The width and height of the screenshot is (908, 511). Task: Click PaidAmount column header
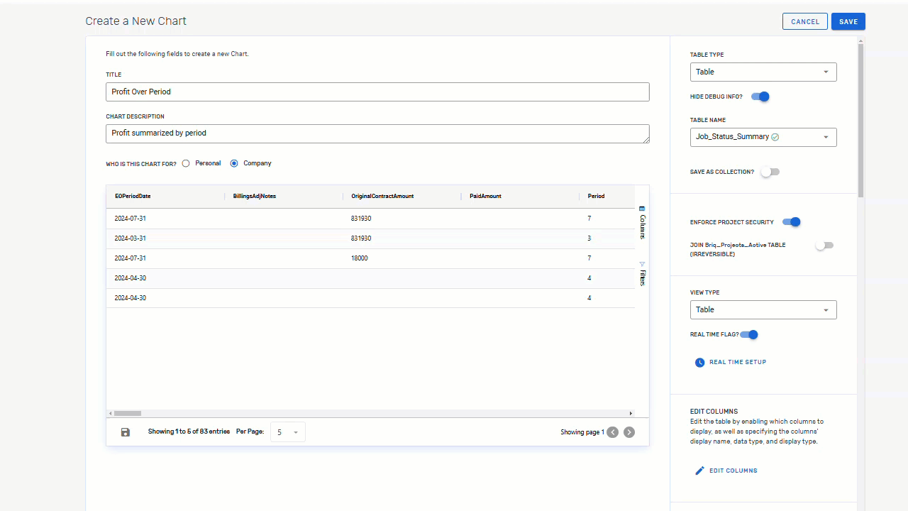485,196
